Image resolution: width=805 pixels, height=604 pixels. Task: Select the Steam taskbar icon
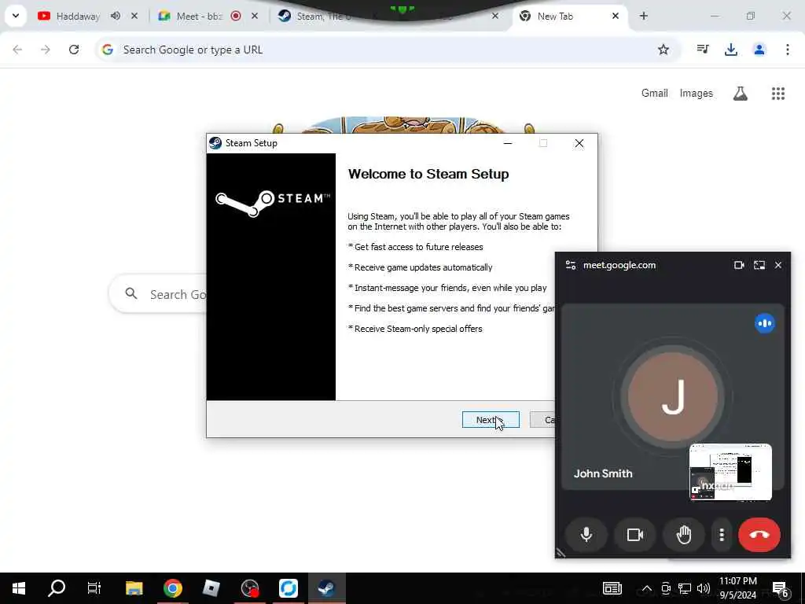326,588
